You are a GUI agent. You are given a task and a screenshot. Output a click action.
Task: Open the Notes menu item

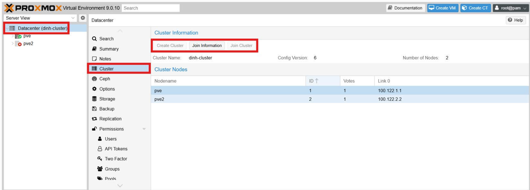[119, 59]
